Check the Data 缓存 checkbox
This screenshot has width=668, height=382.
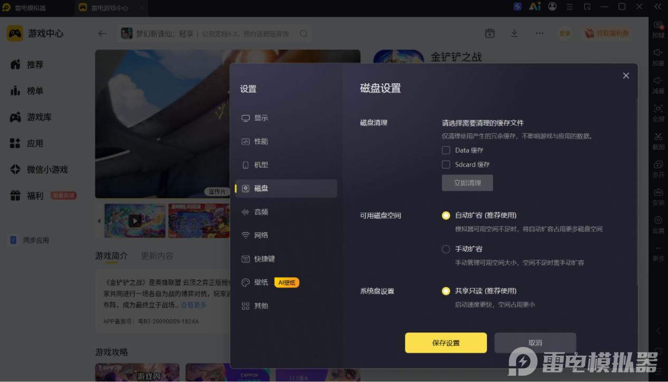(446, 150)
